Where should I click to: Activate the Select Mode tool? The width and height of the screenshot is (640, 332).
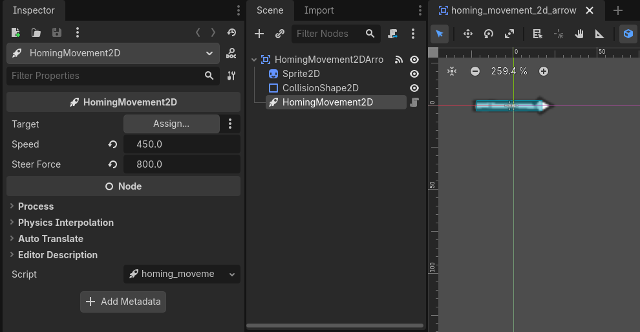point(440,34)
